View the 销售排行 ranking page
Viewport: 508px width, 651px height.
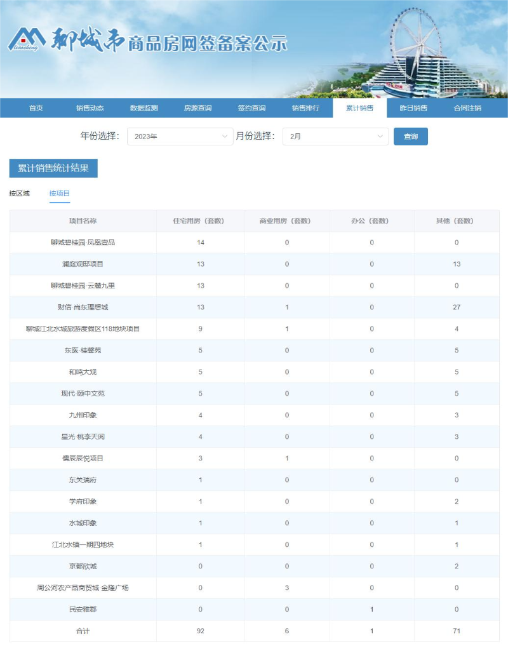pos(305,108)
